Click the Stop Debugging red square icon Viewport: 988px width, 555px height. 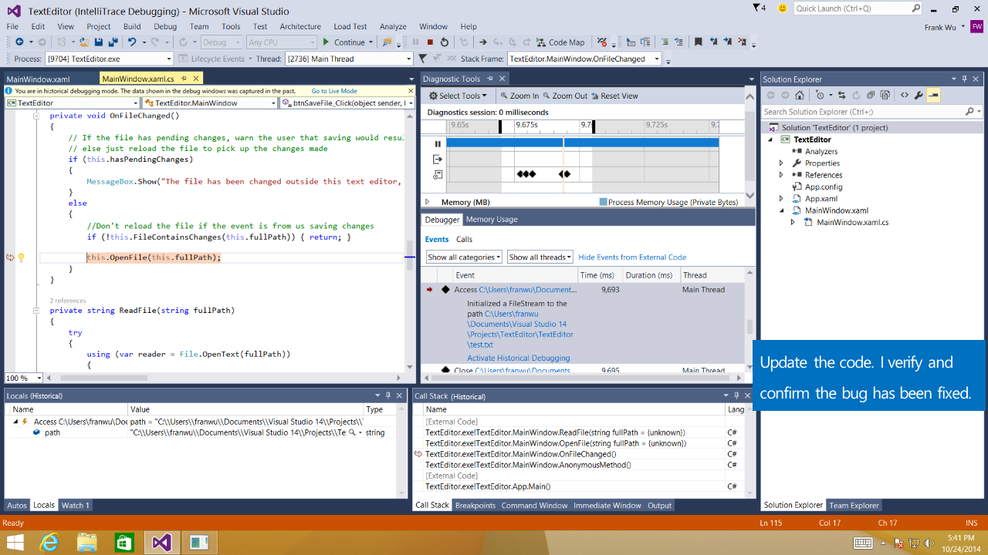coord(430,42)
